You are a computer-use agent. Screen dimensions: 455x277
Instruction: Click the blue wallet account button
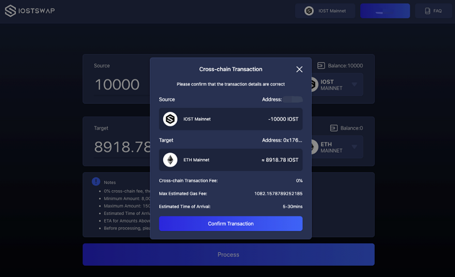coord(385,11)
